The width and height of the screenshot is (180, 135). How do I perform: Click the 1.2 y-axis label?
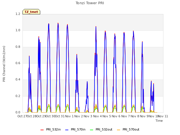(18, 14)
